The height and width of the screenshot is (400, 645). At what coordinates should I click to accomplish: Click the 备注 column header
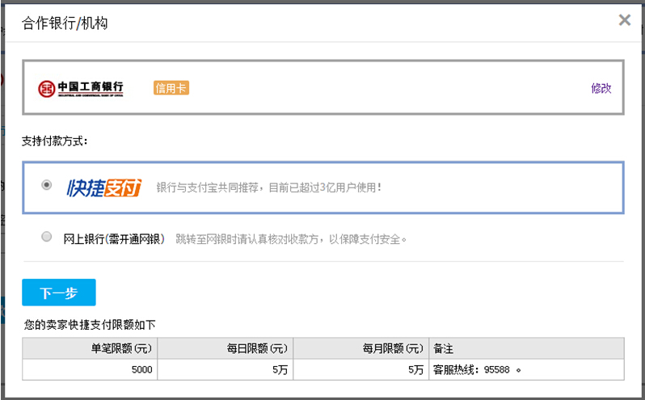pyautogui.click(x=526, y=348)
